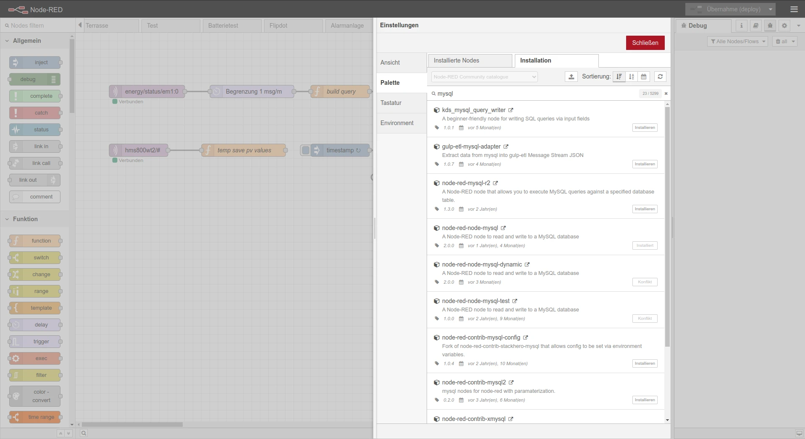
Task: Click the inject node in palette
Action: tap(35, 63)
